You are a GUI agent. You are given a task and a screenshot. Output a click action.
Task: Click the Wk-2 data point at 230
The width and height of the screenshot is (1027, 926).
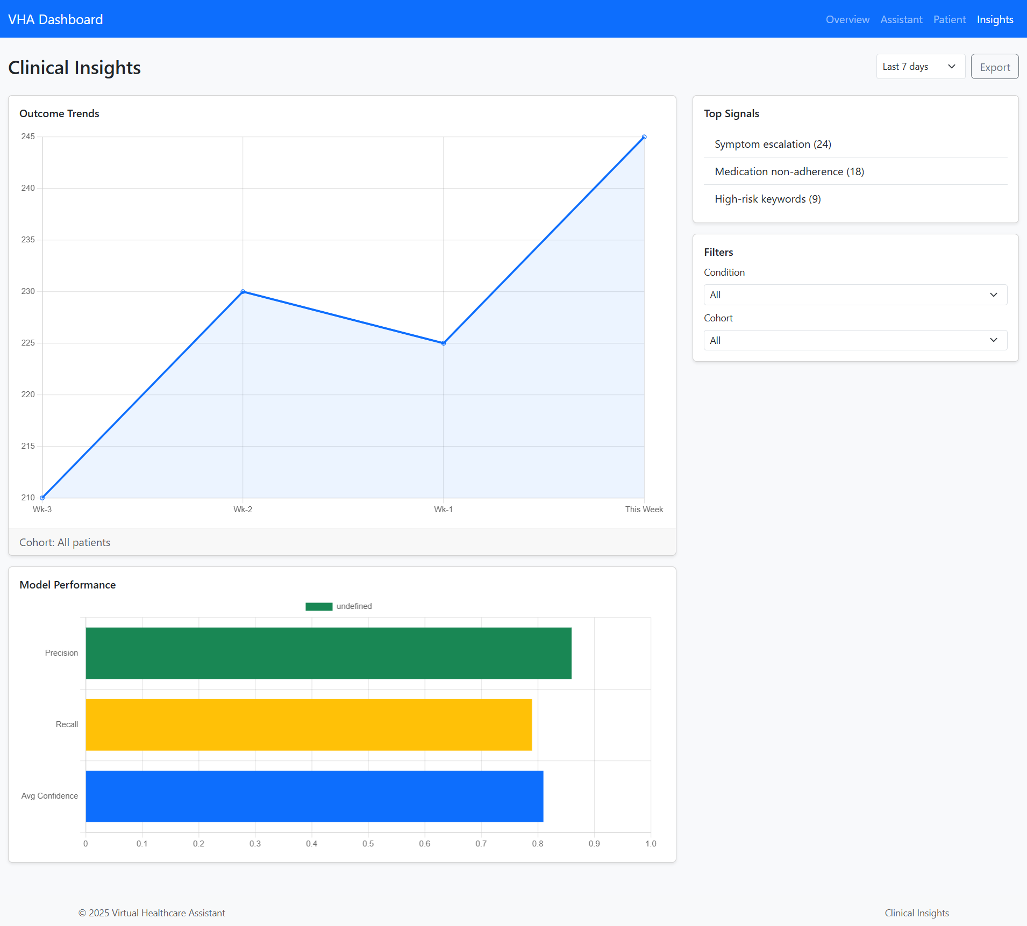243,292
